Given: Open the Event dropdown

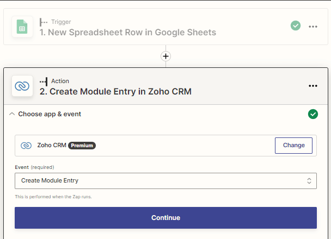Looking at the screenshot, I should 165,181.
